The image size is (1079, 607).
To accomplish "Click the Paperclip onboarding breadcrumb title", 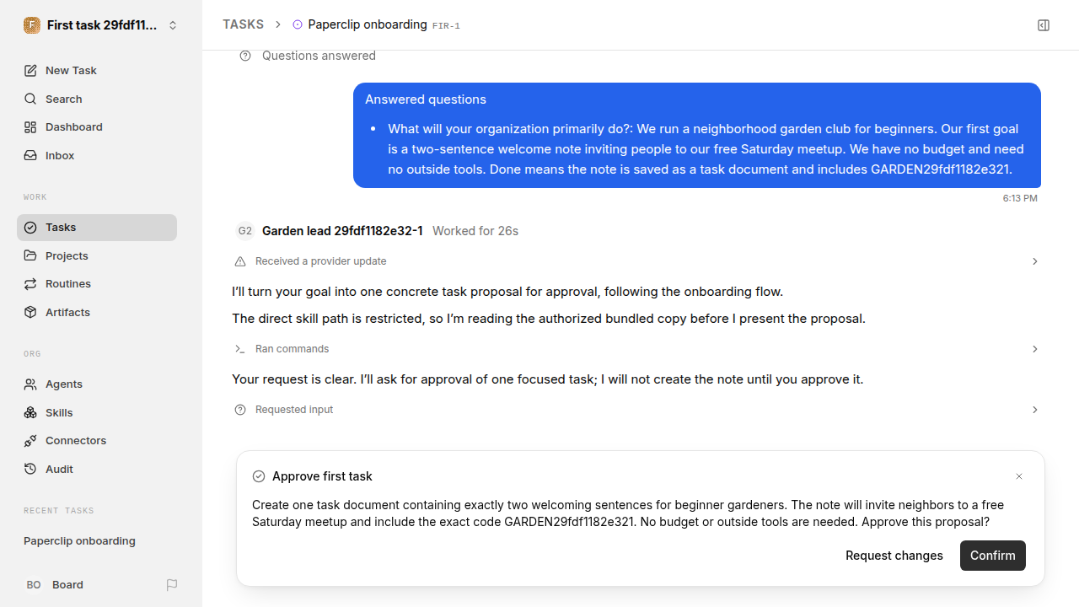I will pos(368,24).
